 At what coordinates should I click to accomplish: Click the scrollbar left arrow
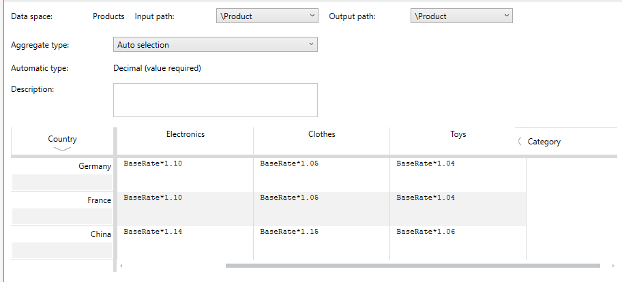(121, 266)
